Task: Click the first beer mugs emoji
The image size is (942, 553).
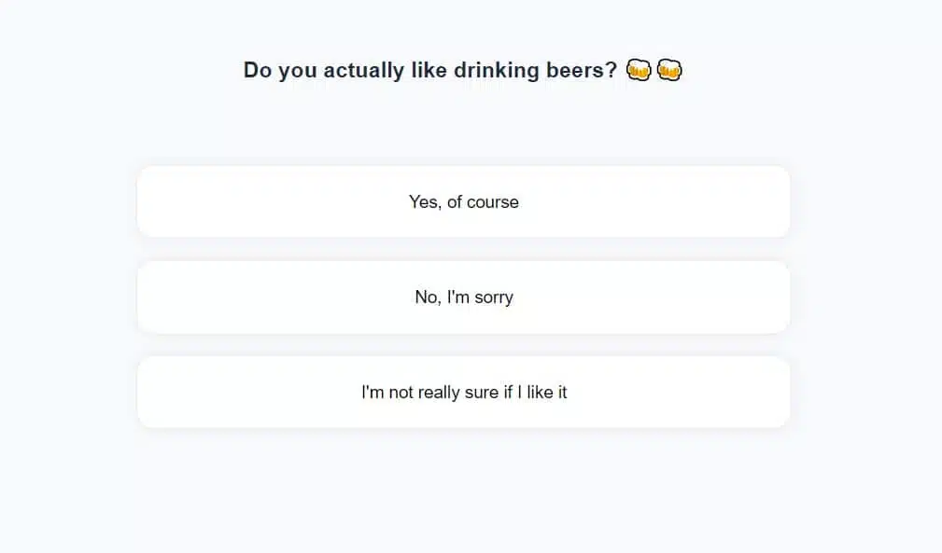Action: click(639, 70)
